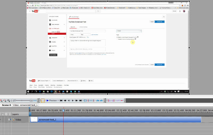This screenshot has width=213, height=135.
Task: Expand the Community section in YouTube sidebar
Action: 64,38
